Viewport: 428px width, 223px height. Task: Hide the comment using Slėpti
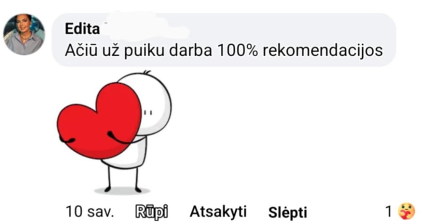click(288, 212)
